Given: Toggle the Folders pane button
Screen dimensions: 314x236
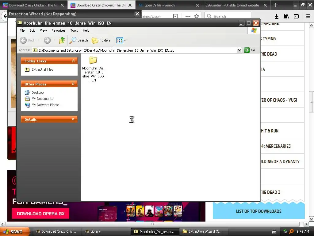Looking at the screenshot, I should 101,40.
